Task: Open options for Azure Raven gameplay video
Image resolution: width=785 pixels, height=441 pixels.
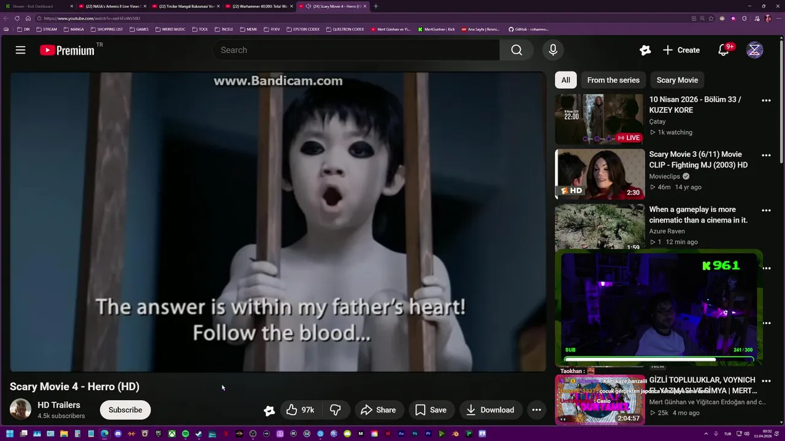Action: [766, 211]
